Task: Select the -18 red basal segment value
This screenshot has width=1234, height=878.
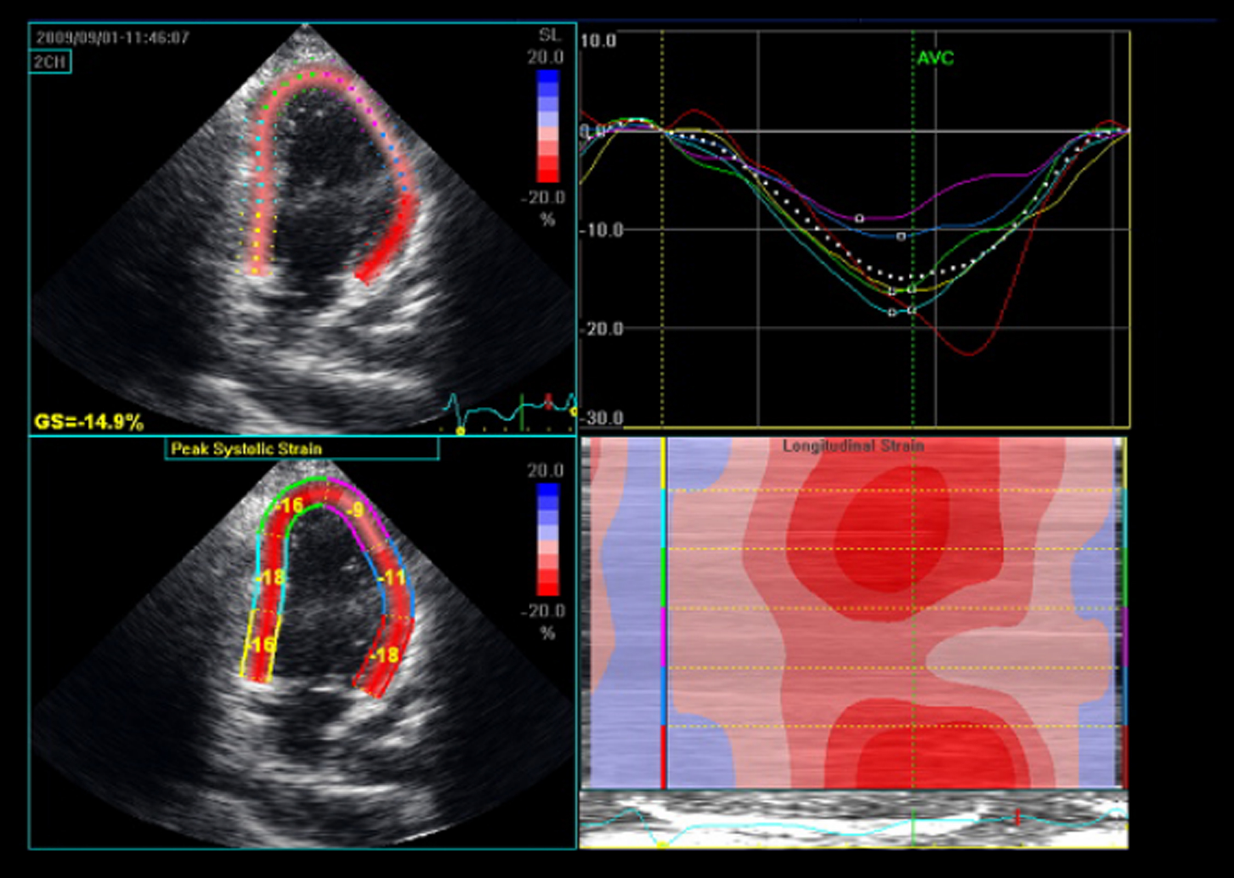Action: pos(385,655)
